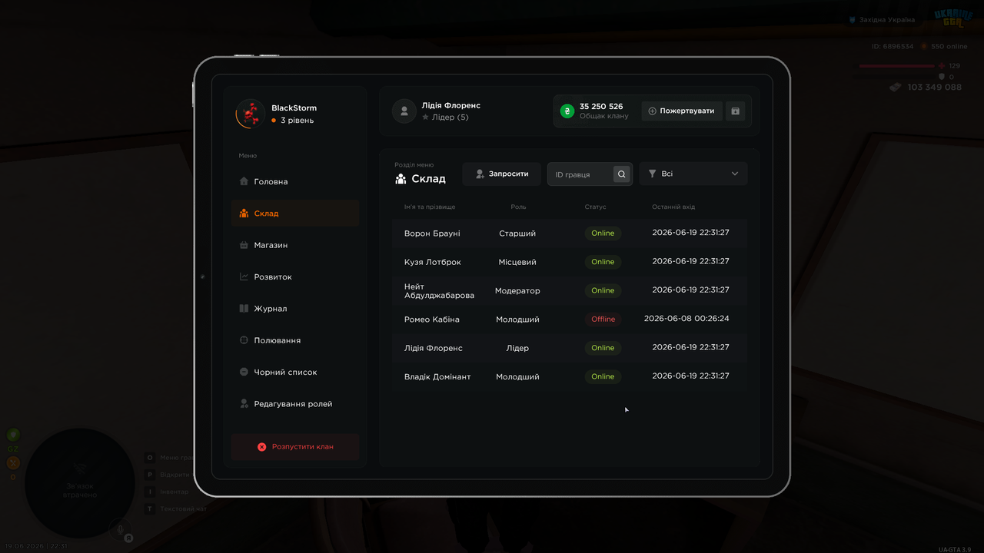Click Ім'я та прізвище column header

coord(430,207)
